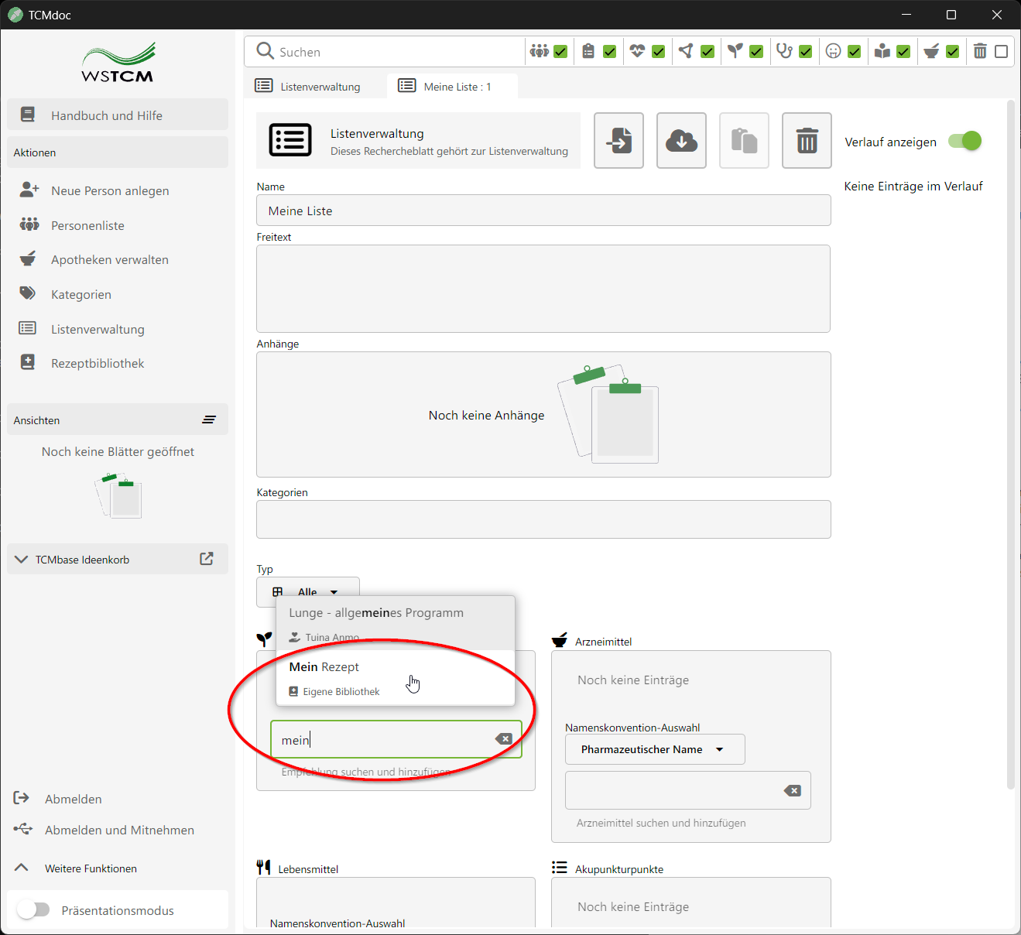Open the Typ dropdown showing Alle
This screenshot has width=1021, height=935.
pos(307,591)
